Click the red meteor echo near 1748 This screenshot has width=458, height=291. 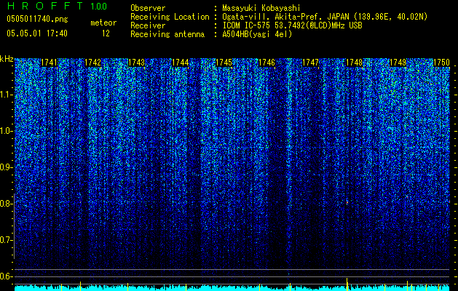point(347,202)
